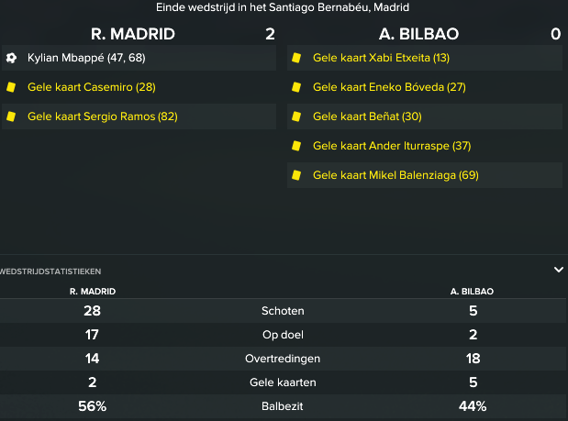
Task: Click the A. BILBAO team name heading
Action: click(x=418, y=34)
